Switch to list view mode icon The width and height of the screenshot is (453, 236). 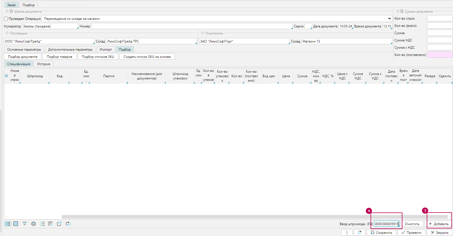pos(8,224)
